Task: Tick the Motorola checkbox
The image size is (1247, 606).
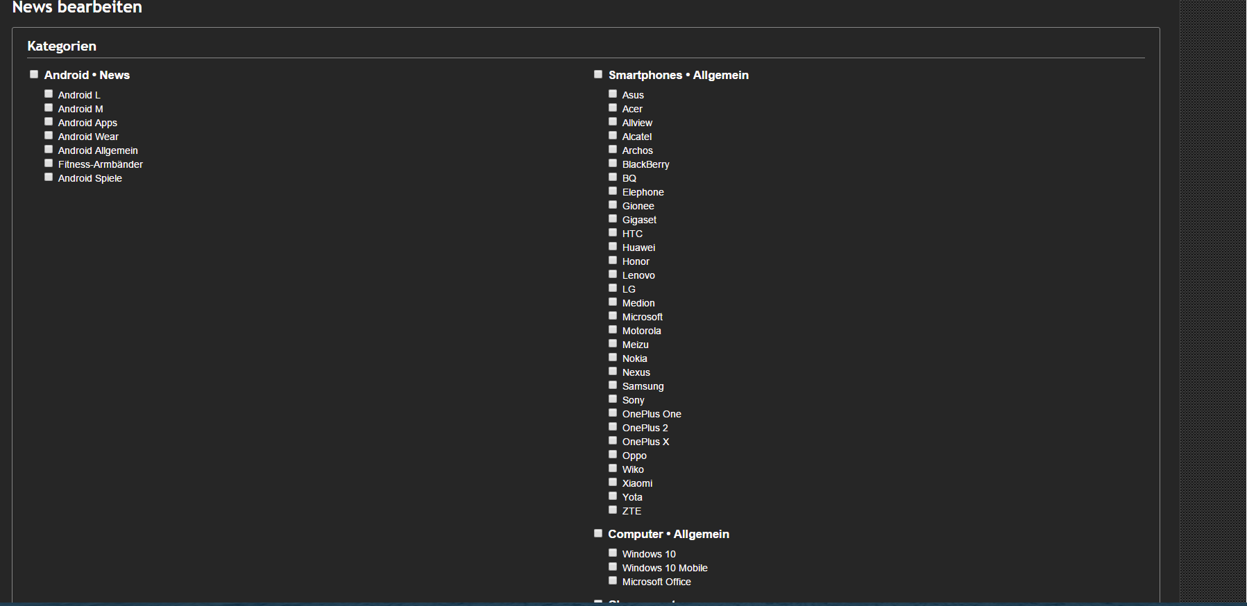Action: pos(613,329)
